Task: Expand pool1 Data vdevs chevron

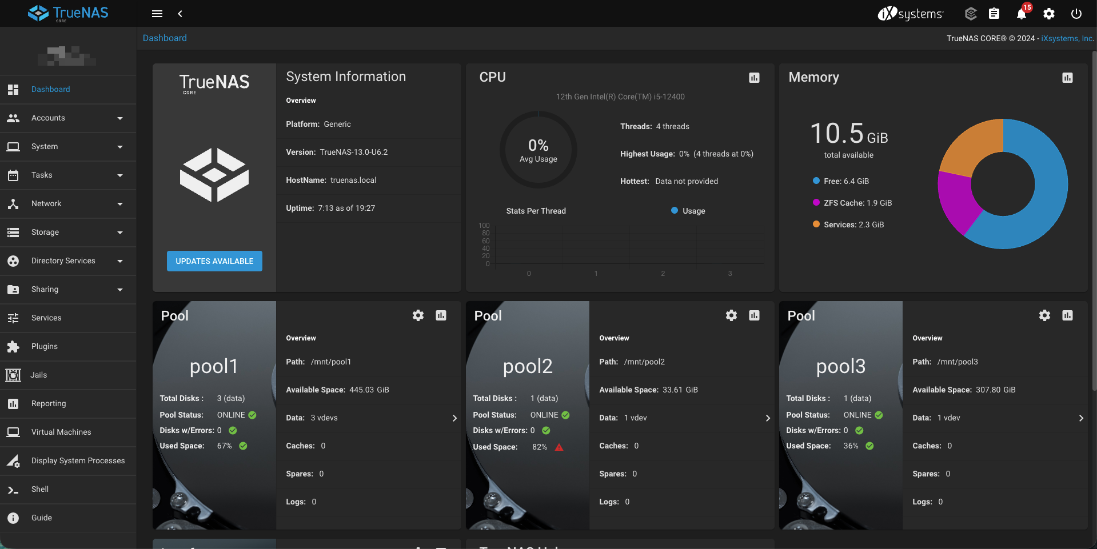Action: (454, 418)
